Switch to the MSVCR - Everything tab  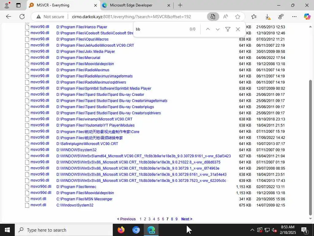pyautogui.click(x=63, y=5)
